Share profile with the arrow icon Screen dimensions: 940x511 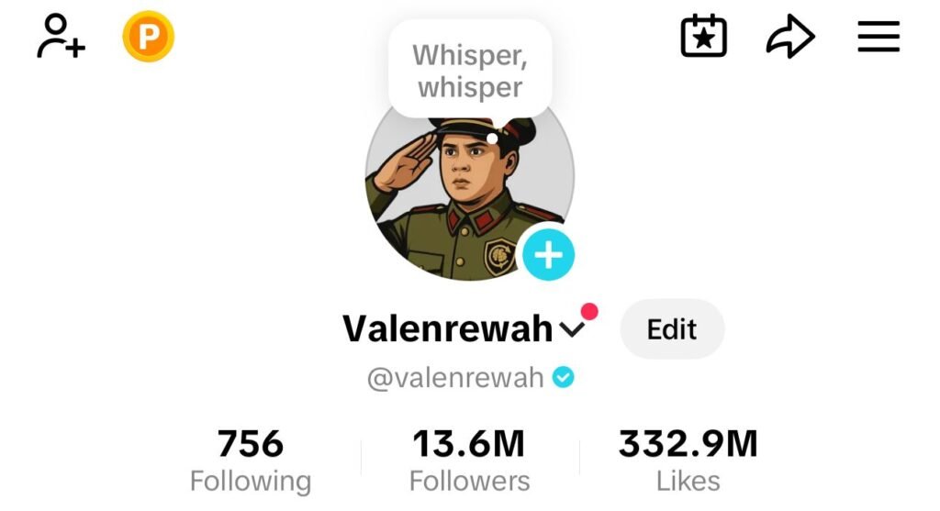[x=790, y=37]
